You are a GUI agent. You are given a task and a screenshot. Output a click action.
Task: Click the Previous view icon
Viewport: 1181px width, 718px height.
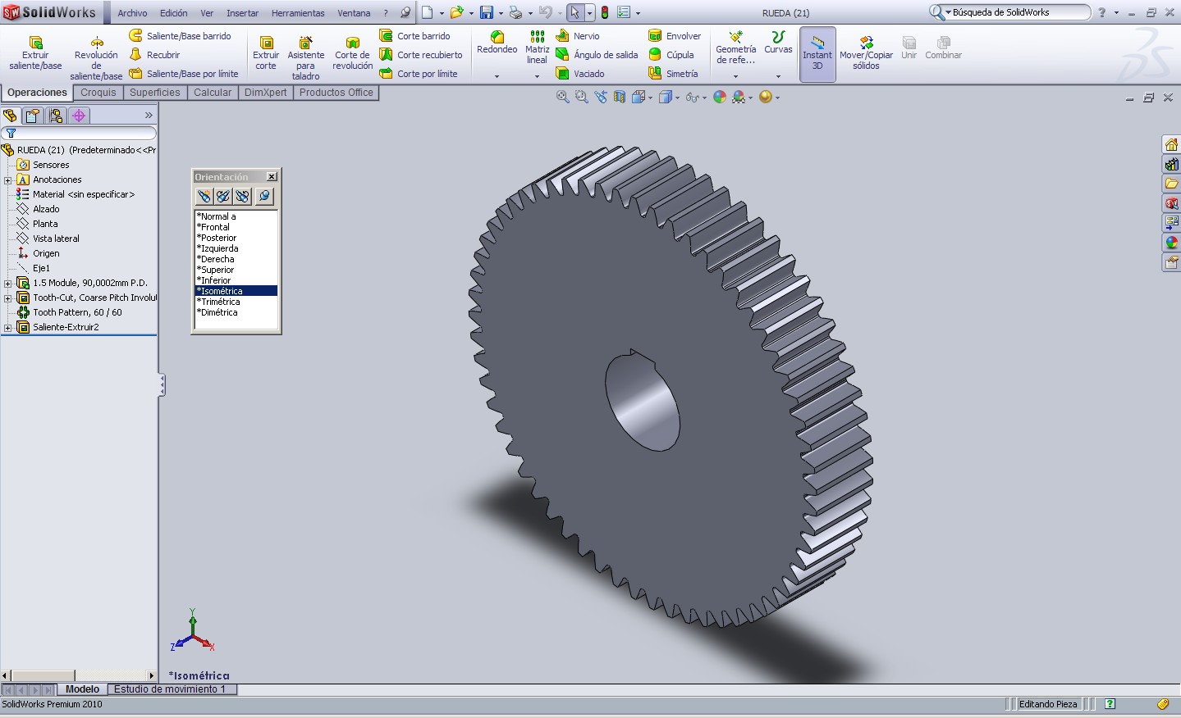pyautogui.click(x=601, y=97)
